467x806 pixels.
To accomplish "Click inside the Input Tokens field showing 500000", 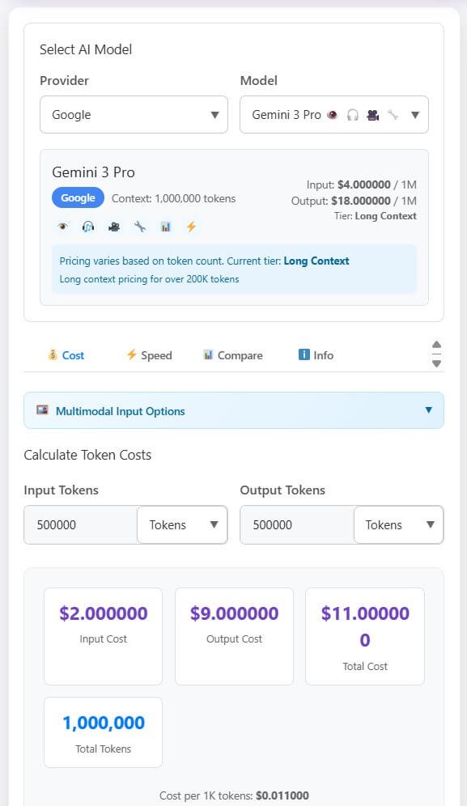I will point(81,524).
